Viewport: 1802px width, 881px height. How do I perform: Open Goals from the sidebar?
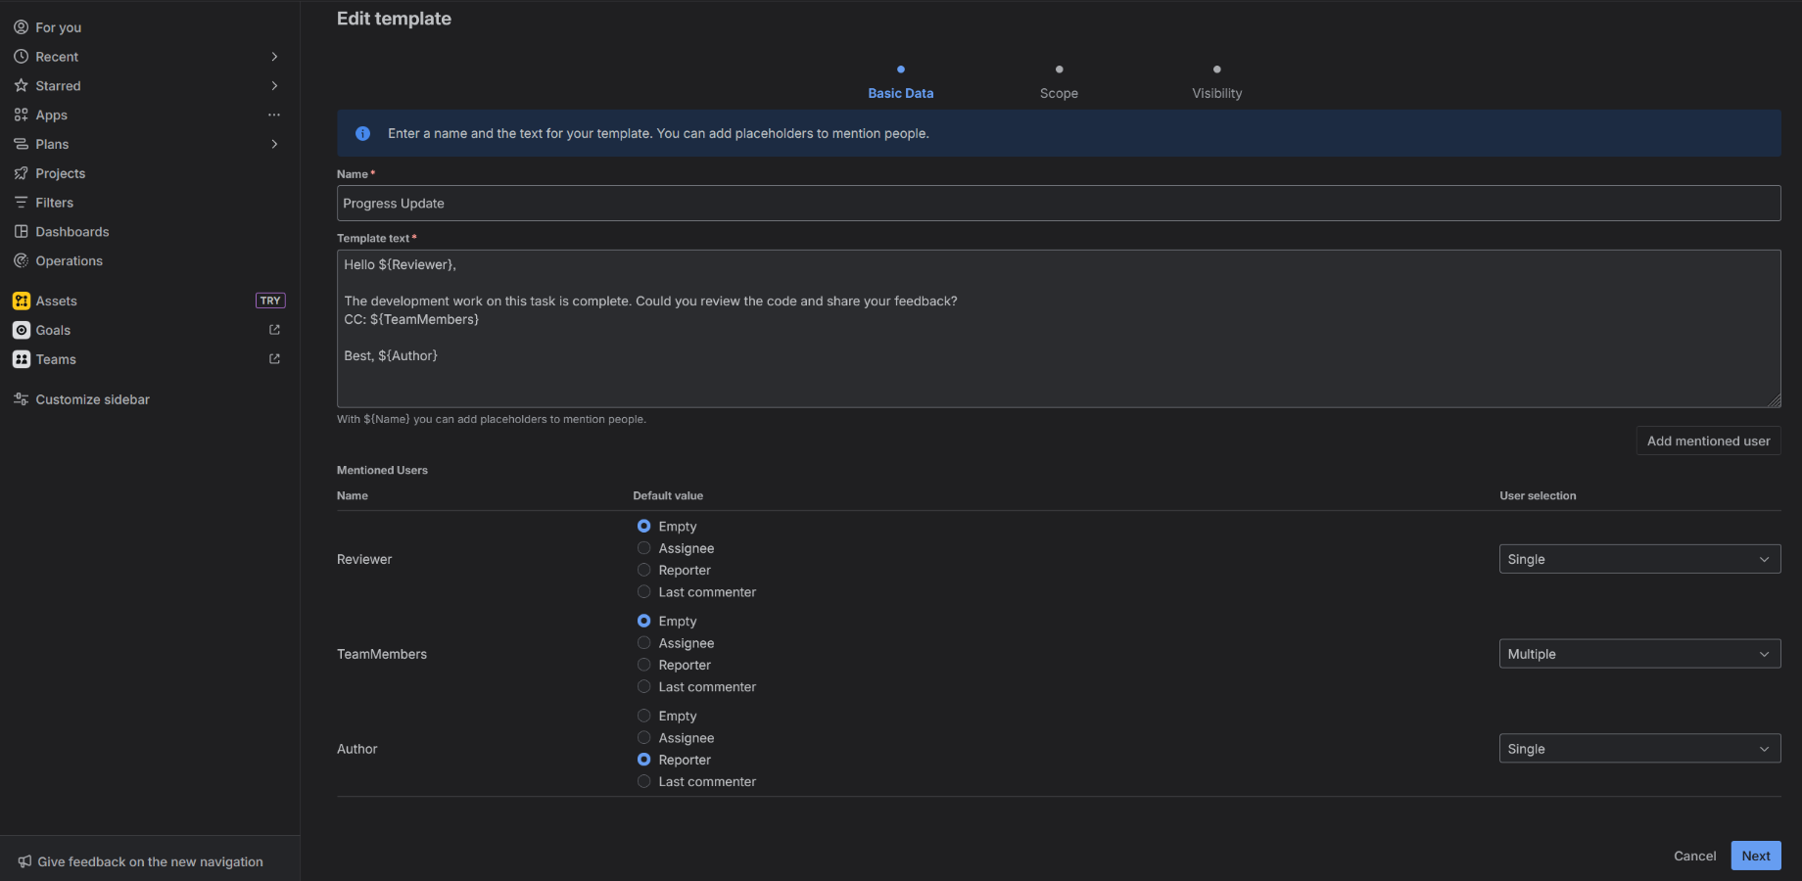tap(52, 330)
